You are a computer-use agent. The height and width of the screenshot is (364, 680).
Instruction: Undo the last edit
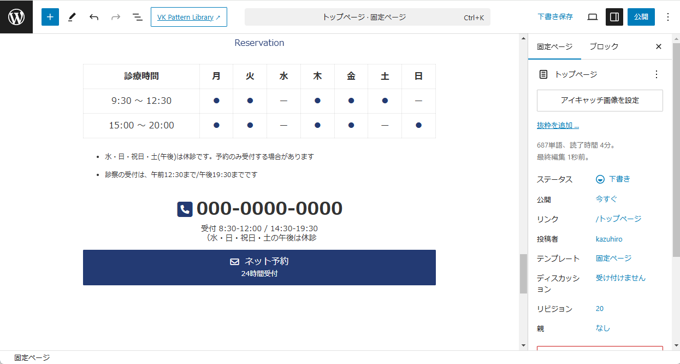tap(94, 17)
